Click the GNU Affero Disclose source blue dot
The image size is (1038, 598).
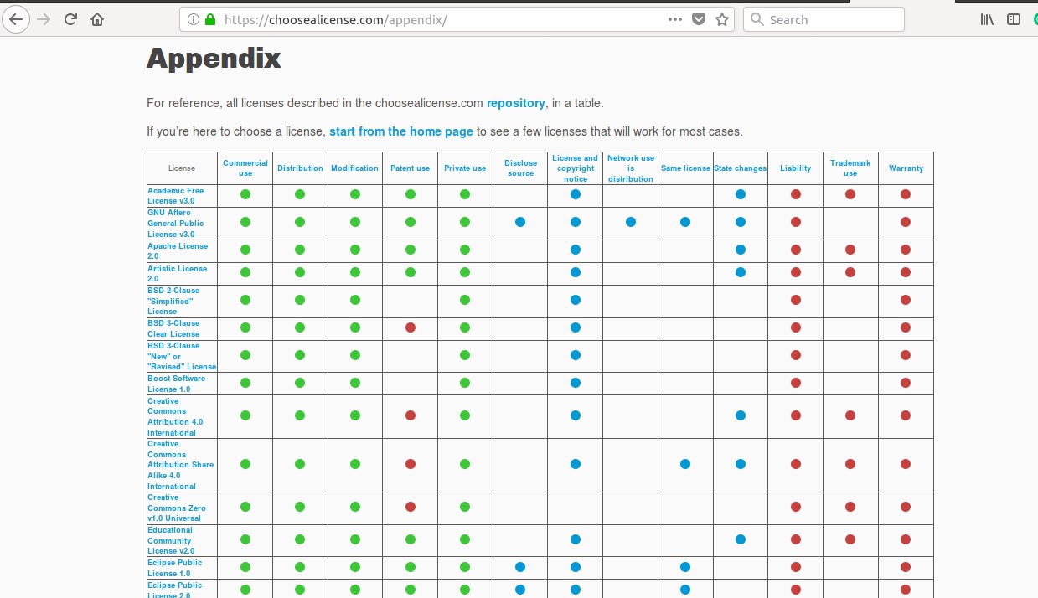520,222
